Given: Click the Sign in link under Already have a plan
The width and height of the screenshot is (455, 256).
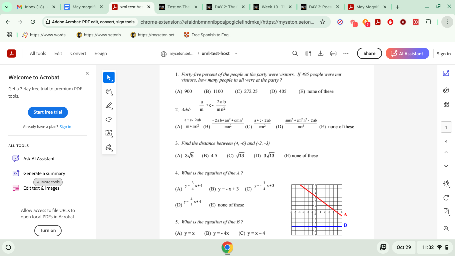Looking at the screenshot, I should point(65,127).
